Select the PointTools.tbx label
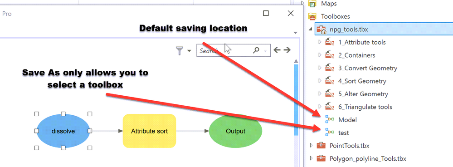Image resolution: width=453 pixels, height=167 pixels. point(349,145)
